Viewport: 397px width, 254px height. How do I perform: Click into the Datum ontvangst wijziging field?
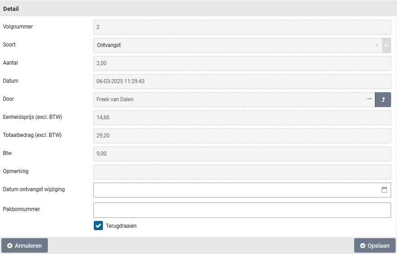235,190
